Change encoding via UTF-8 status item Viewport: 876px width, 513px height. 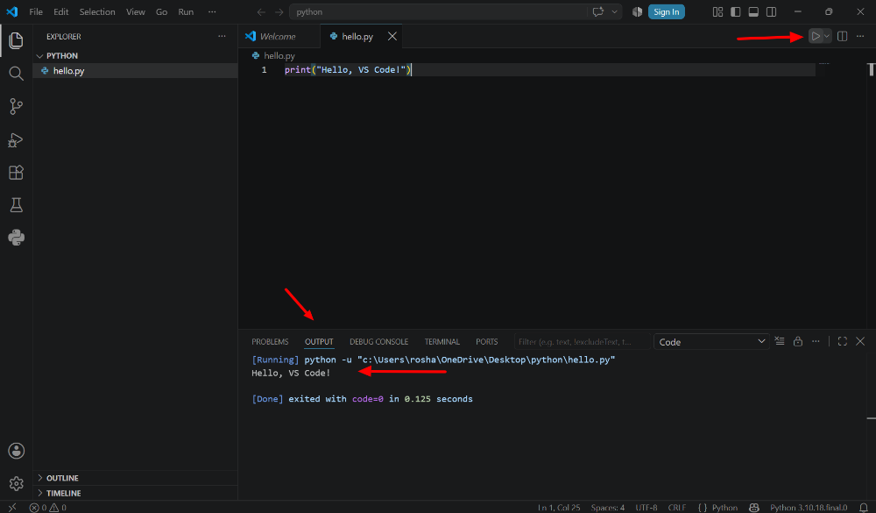pyautogui.click(x=646, y=508)
